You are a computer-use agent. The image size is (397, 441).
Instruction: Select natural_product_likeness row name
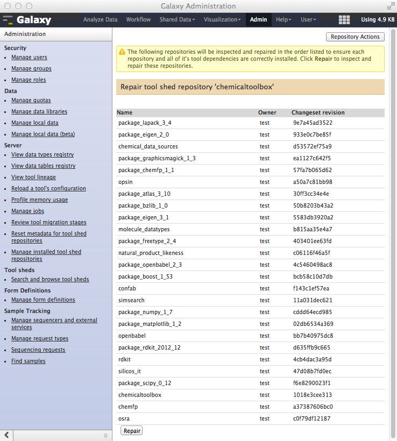pyautogui.click(x=151, y=253)
